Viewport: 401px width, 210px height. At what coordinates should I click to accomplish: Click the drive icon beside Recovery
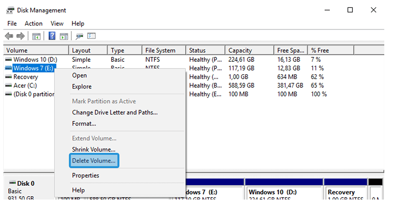[x=8, y=77]
